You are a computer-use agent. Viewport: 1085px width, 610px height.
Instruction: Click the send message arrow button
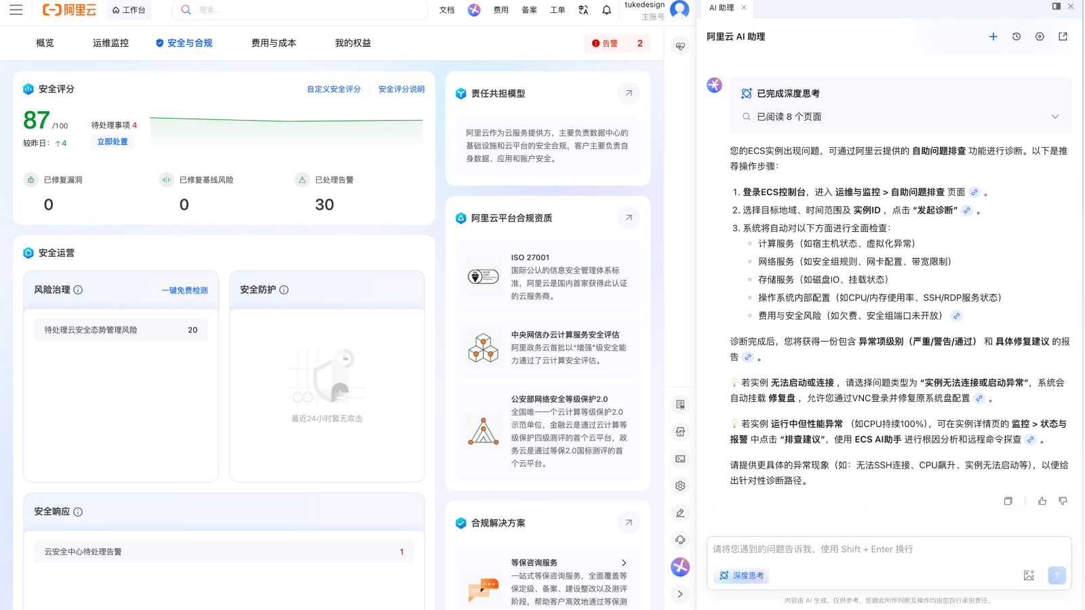[1057, 575]
